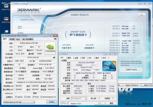Click the 3DMark Vantage logo
Image resolution: width=153 pixels, height=107 pixels.
click(29, 10)
